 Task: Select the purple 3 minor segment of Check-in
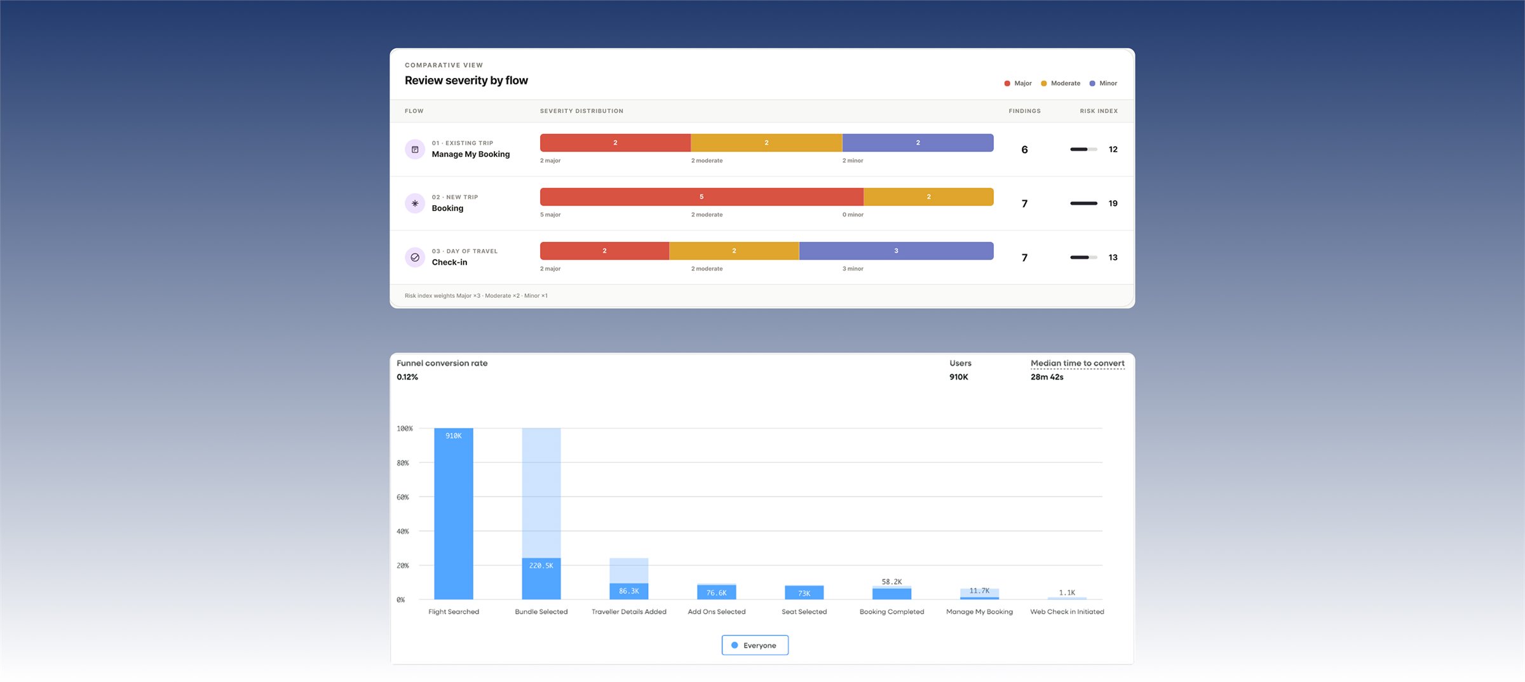coord(897,251)
